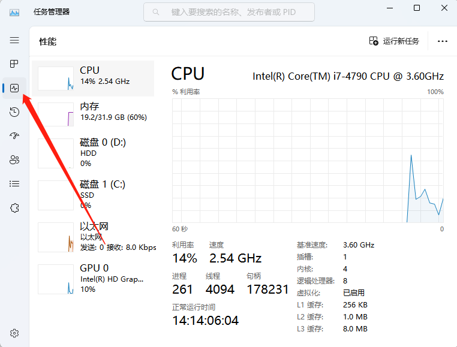Click the uptime 14:14:06:04 value
This screenshot has height=347, width=457.
coord(206,321)
